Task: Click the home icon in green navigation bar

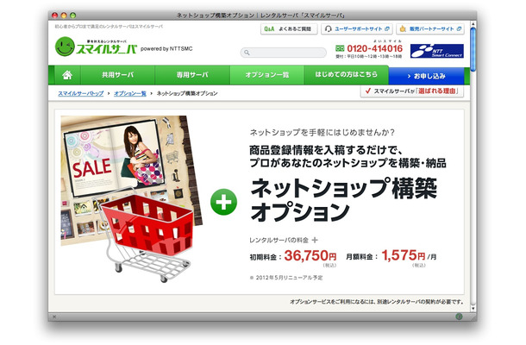Action: pos(67,75)
